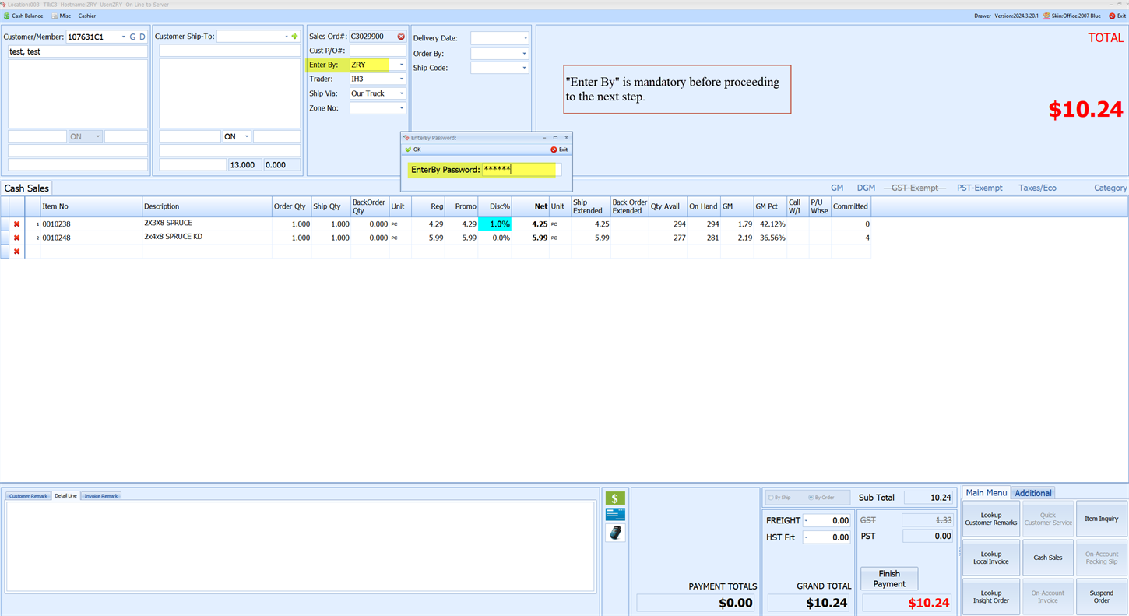Delete line item 0010238 using red X

[16, 224]
